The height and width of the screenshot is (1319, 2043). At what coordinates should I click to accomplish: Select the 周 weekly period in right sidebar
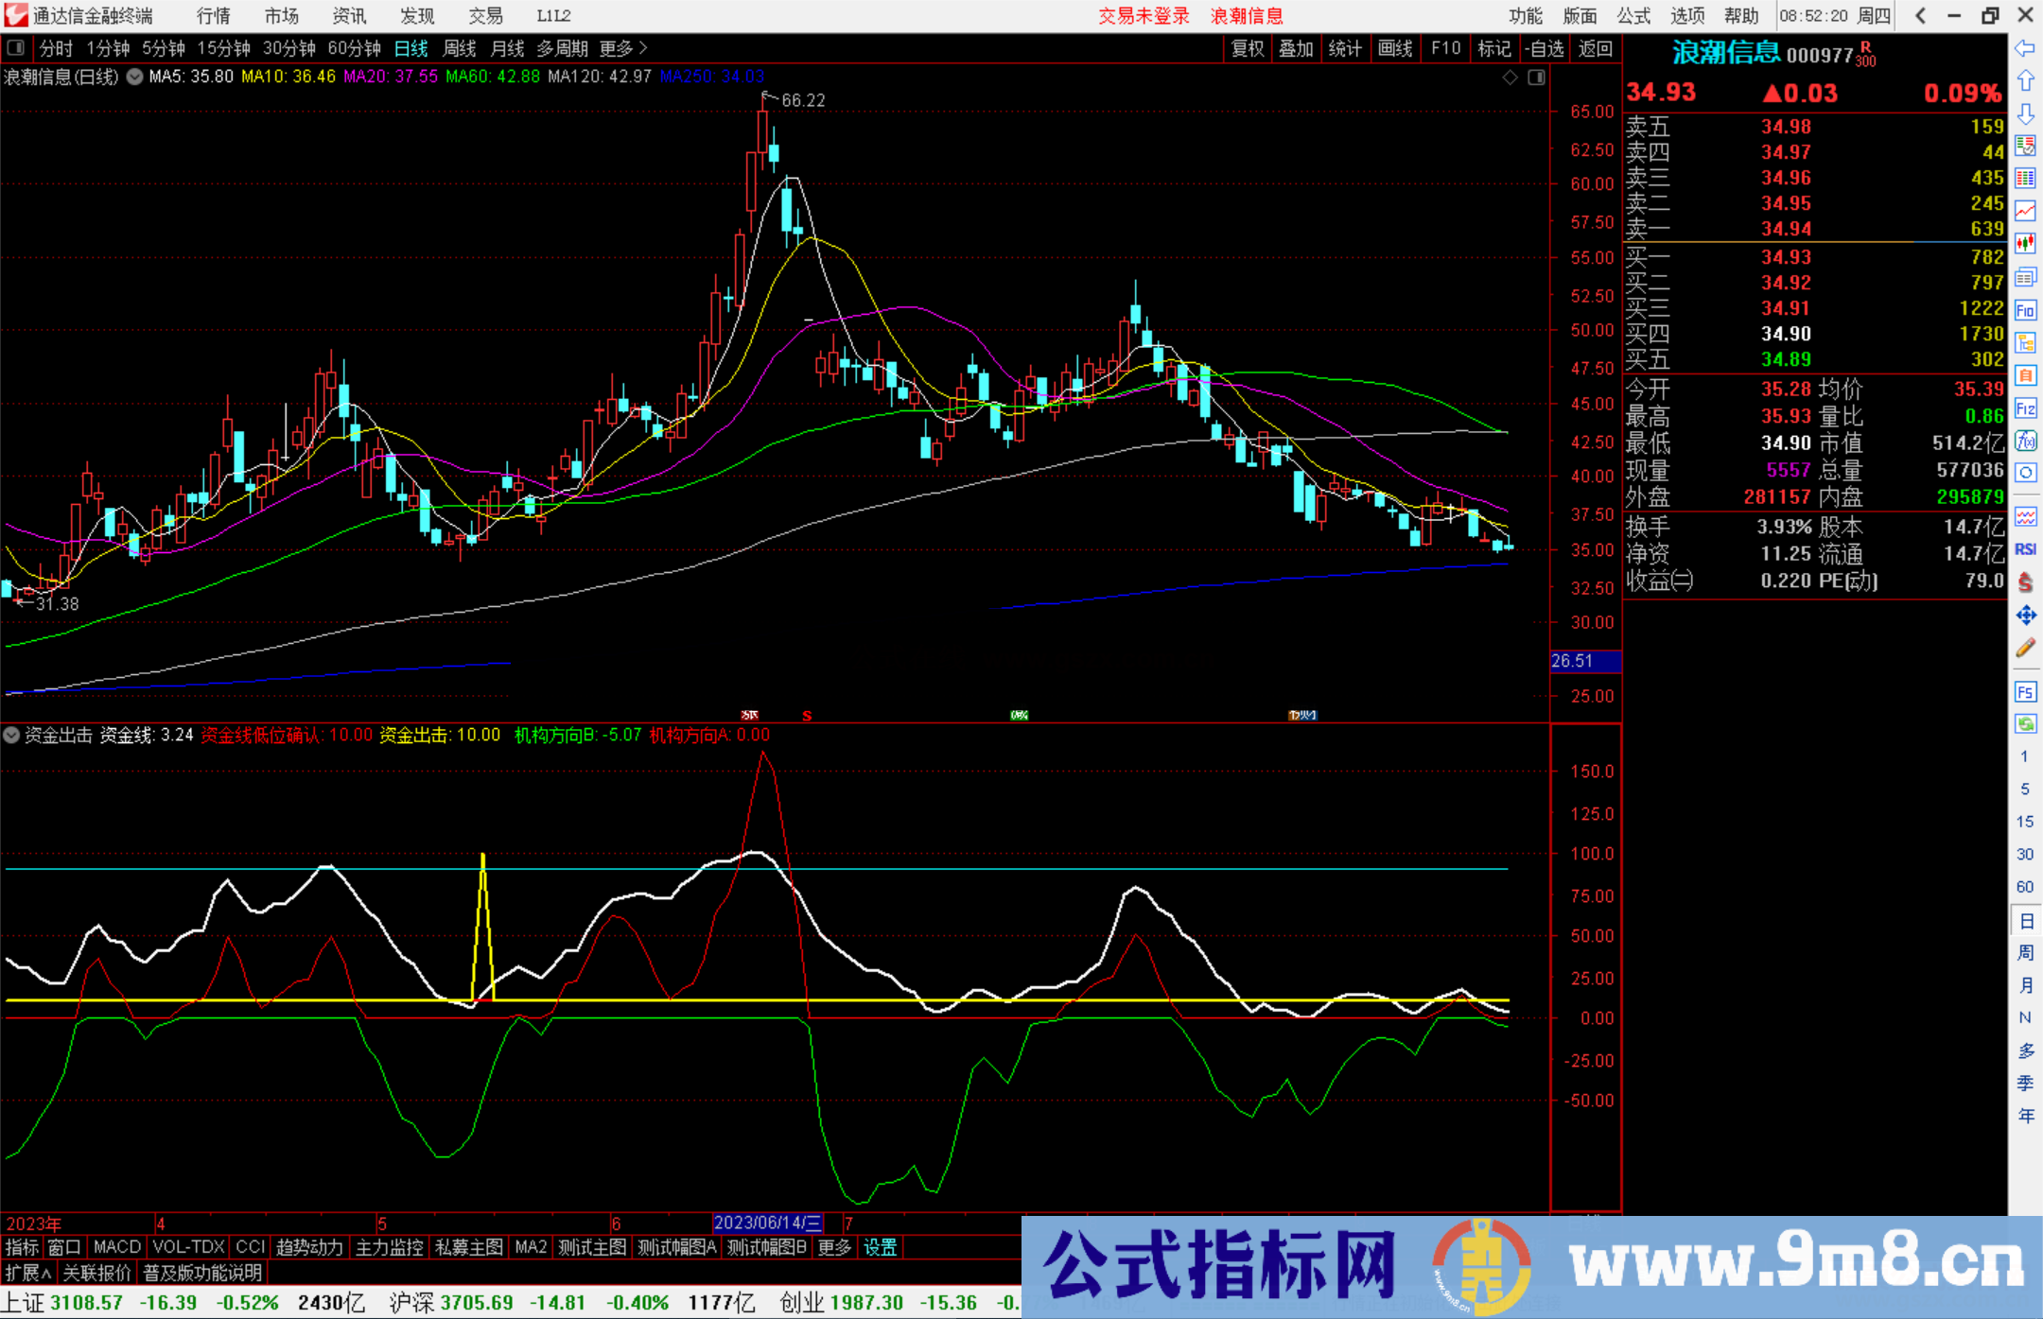point(2025,952)
